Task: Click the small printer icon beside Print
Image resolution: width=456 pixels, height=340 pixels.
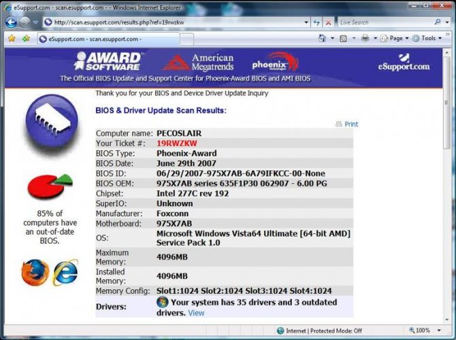Action: pyautogui.click(x=338, y=124)
